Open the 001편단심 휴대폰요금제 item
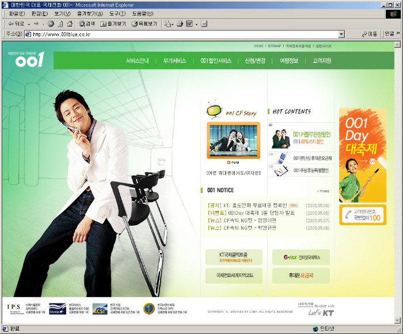 (301, 158)
